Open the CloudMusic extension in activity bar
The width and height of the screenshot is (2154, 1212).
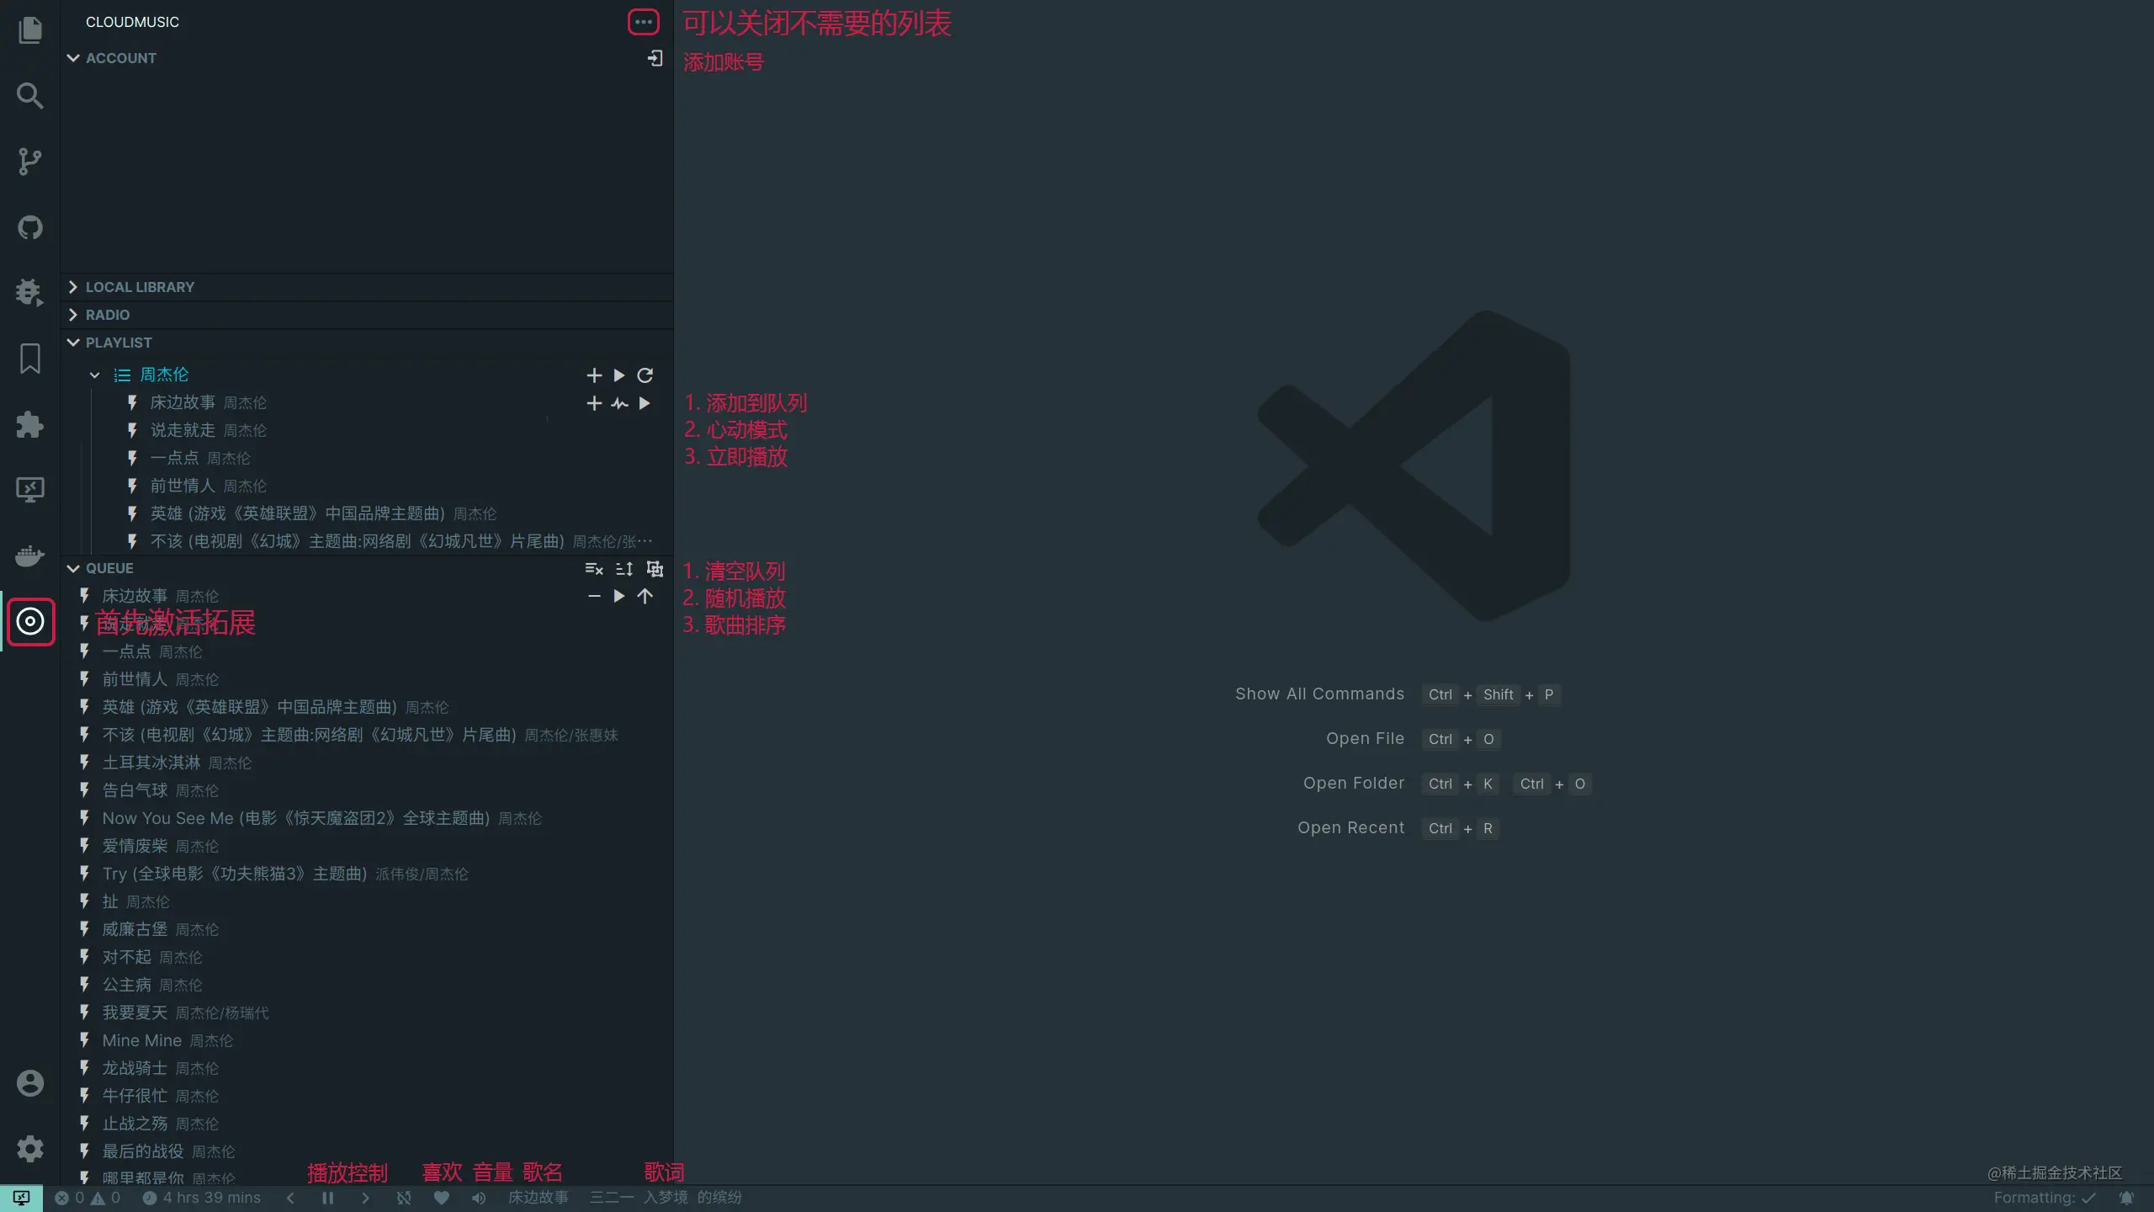click(30, 622)
